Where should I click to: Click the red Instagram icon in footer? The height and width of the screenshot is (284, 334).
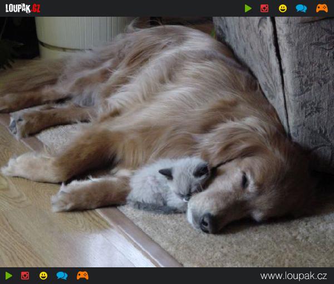tap(25, 276)
